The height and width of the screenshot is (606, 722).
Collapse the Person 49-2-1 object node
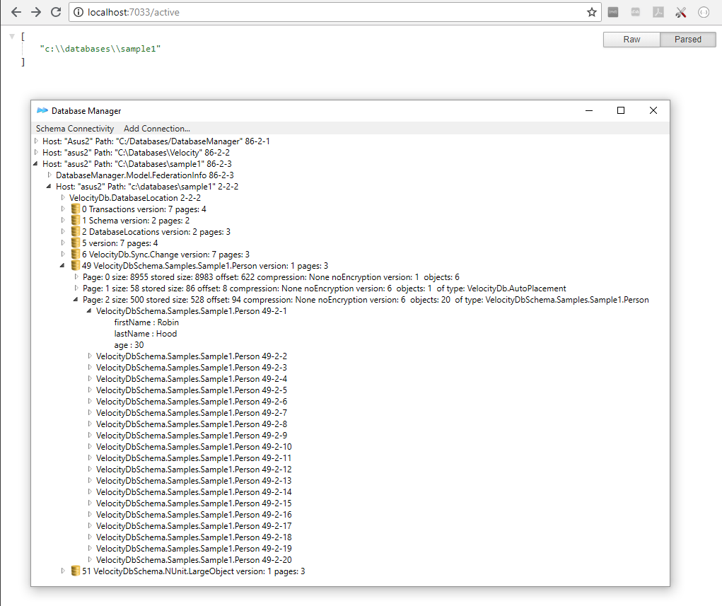click(x=89, y=311)
